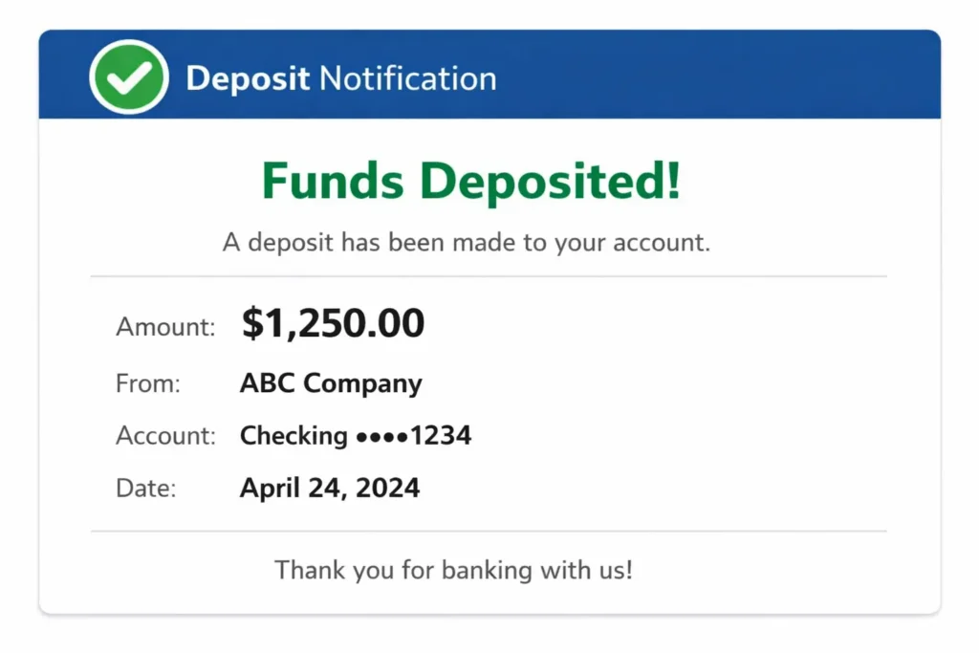Select the Account field label
The height and width of the screenshot is (653, 979).
click(x=166, y=436)
